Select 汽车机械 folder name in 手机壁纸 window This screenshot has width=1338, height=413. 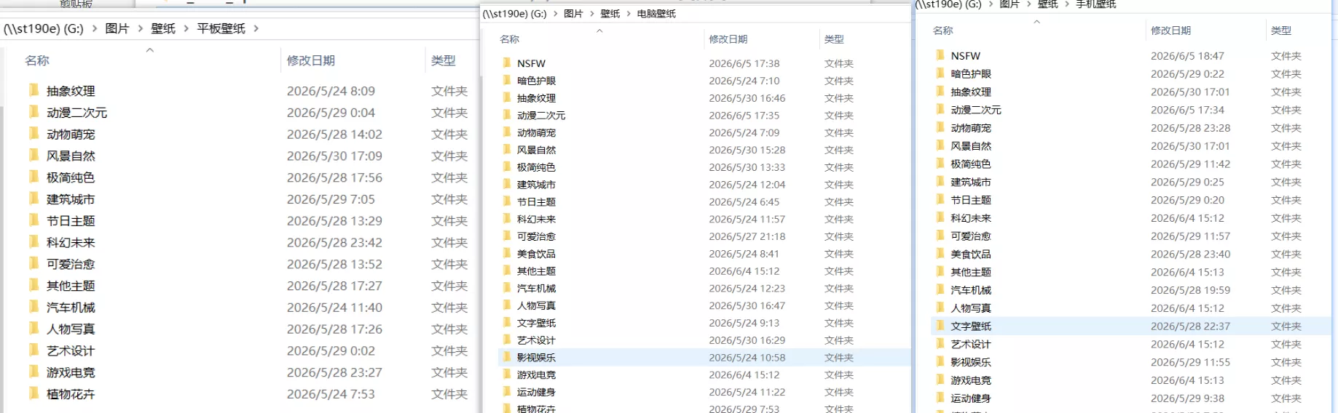971,290
